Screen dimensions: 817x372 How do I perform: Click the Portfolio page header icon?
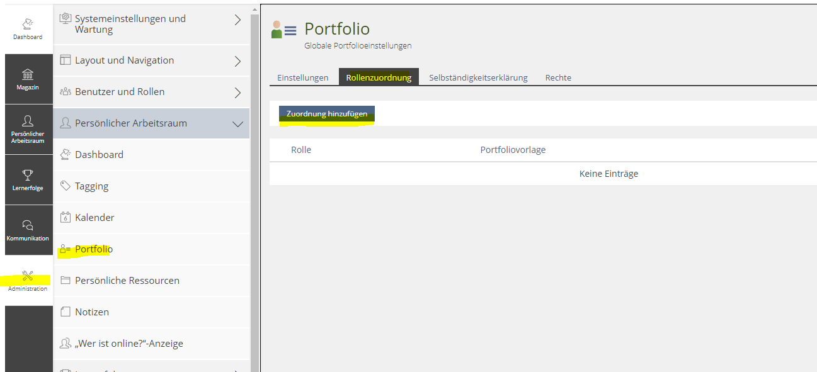[x=283, y=30]
